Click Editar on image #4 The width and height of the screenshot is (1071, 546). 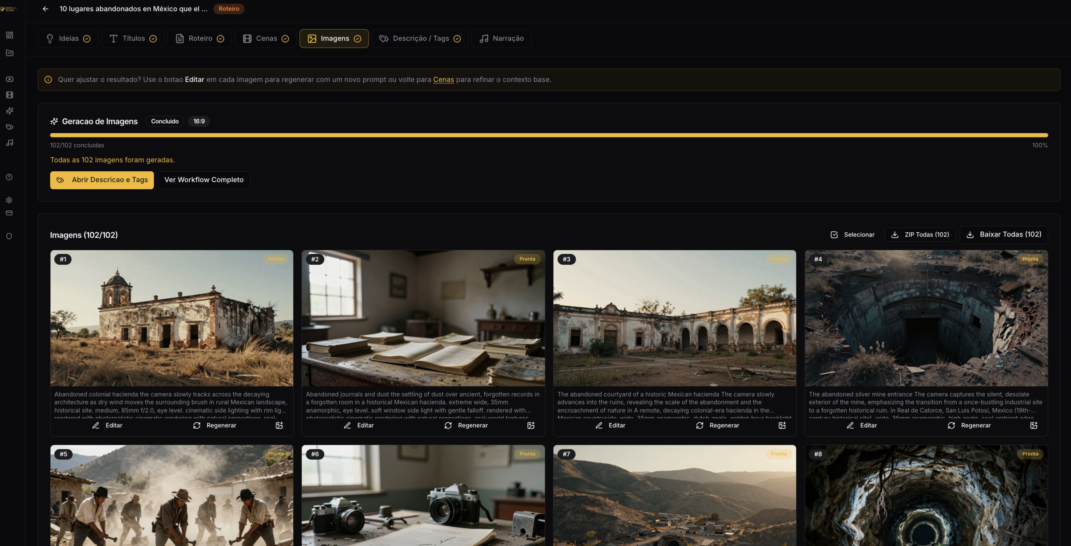coord(862,425)
